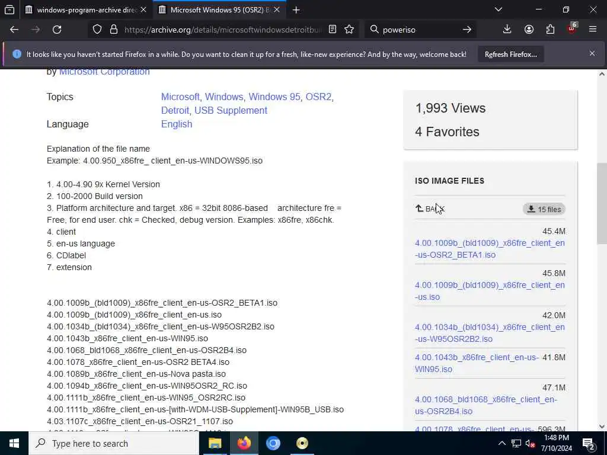Click the description line 4.00.1078 OSR2 BETA4.iso
The image size is (607, 455).
[138, 363]
